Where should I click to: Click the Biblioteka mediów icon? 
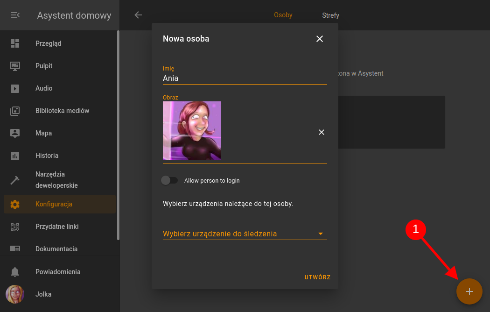pyautogui.click(x=15, y=111)
